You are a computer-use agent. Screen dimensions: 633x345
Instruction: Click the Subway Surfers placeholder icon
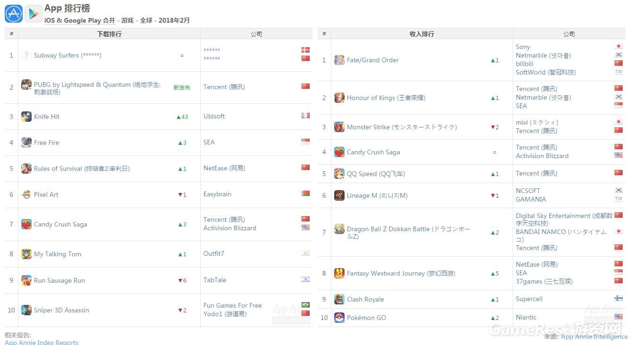[26, 55]
